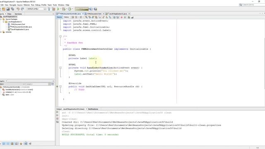Click the Stop icon in Output

point(58,119)
